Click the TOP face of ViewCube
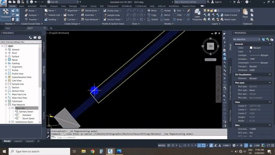 [211, 46]
